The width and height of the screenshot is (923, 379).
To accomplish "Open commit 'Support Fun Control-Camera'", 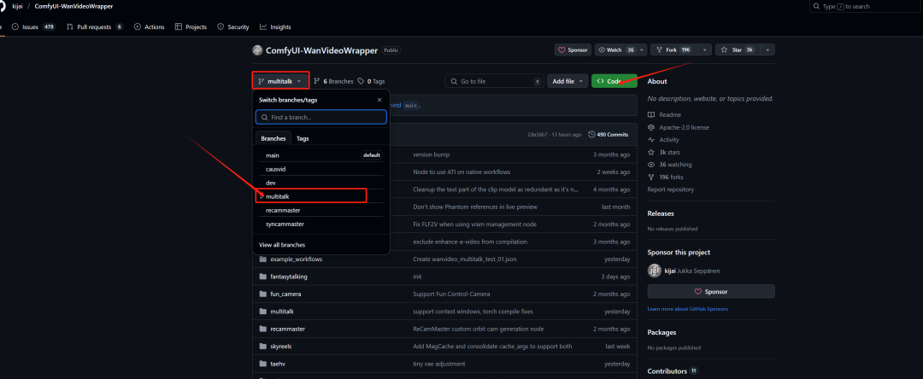I will [451, 294].
